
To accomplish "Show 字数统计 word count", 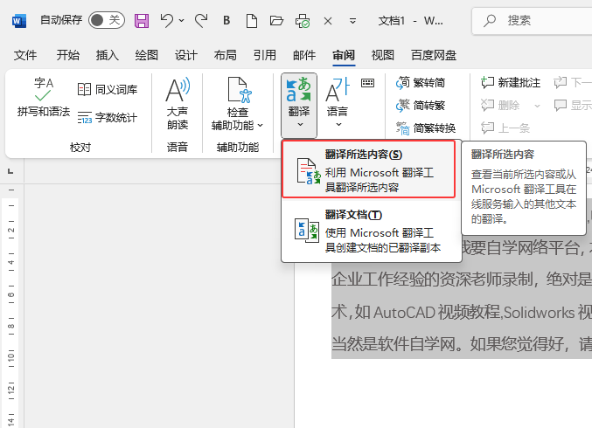I will click(x=108, y=118).
